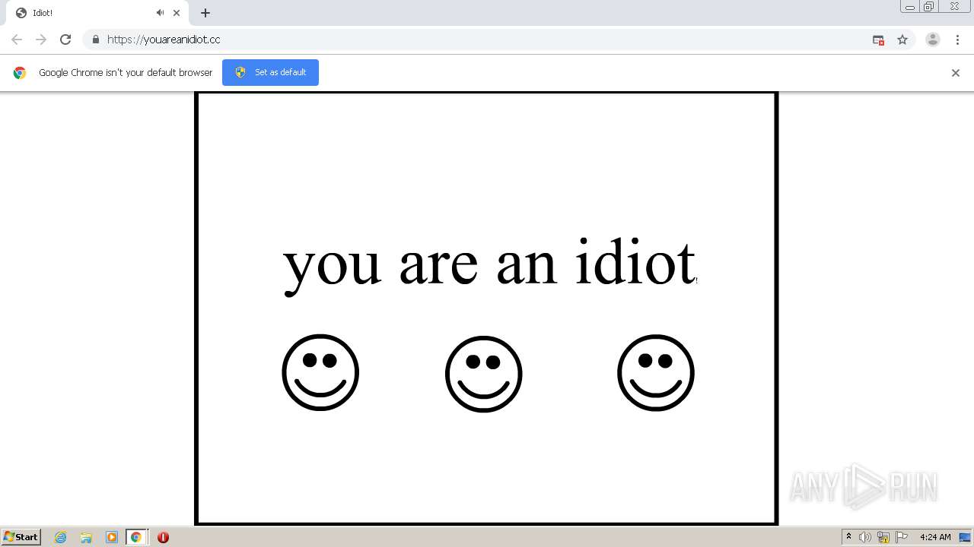Launch Internet Explorer from taskbar
This screenshot has height=547, width=974.
61,537
